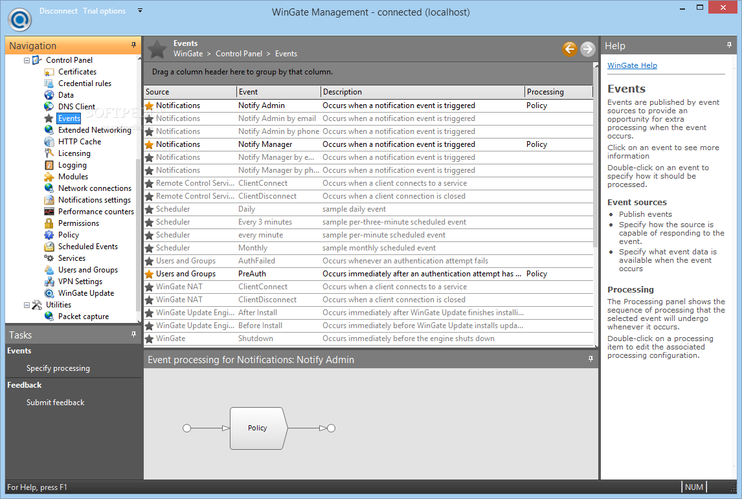
Task: Open the Policy gear icon
Action: pos(49,234)
